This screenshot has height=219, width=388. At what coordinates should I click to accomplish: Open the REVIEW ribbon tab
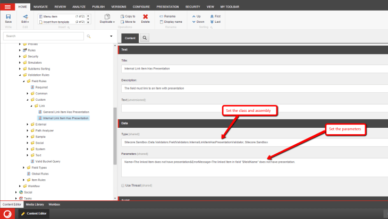[60, 7]
